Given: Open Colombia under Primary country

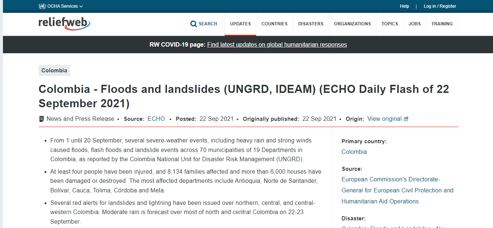Looking at the screenshot, I should [354, 152].
